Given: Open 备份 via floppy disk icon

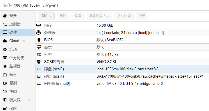Looking at the screenshot, I should pyautogui.click(x=5, y=75).
